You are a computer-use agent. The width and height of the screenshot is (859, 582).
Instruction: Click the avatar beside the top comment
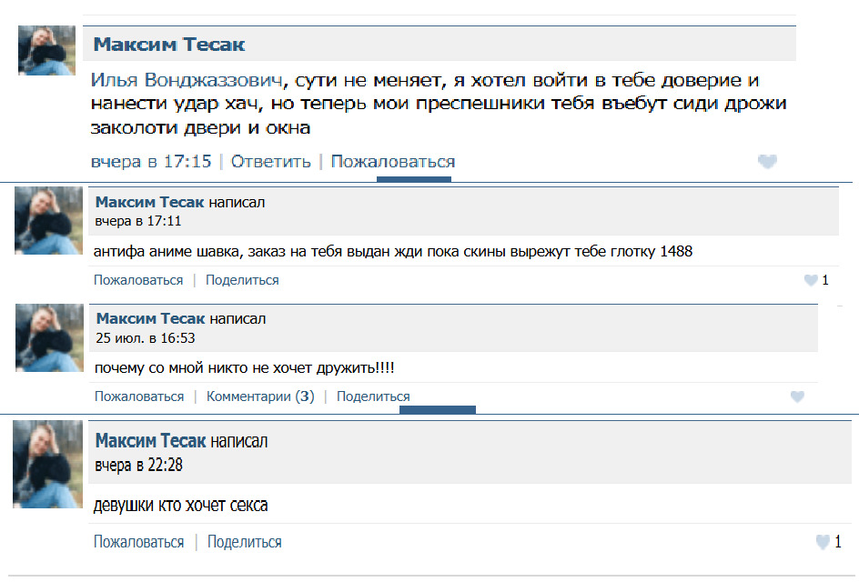coord(46,50)
